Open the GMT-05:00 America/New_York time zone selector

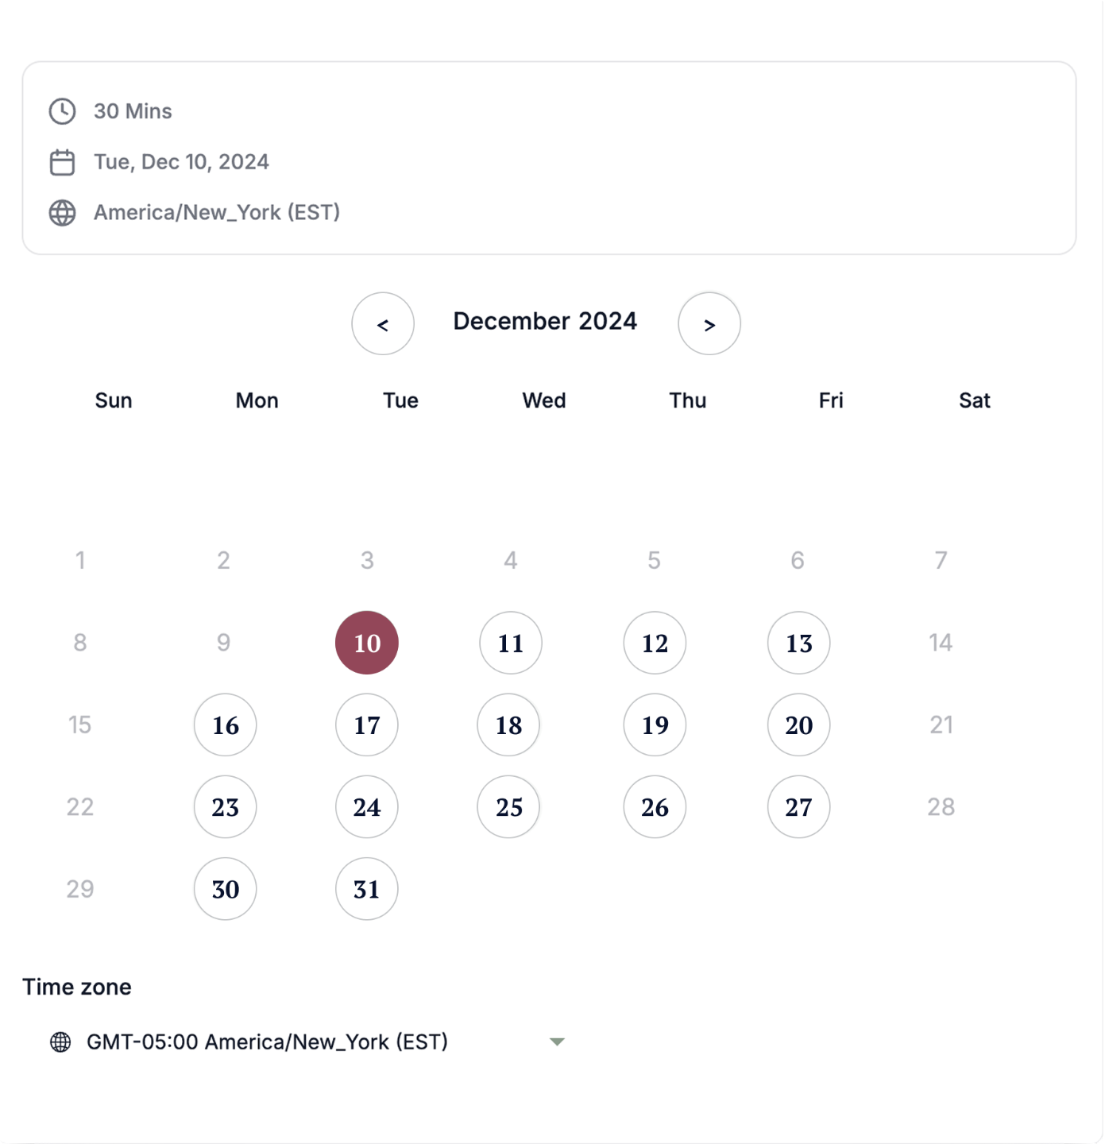[x=267, y=1042]
